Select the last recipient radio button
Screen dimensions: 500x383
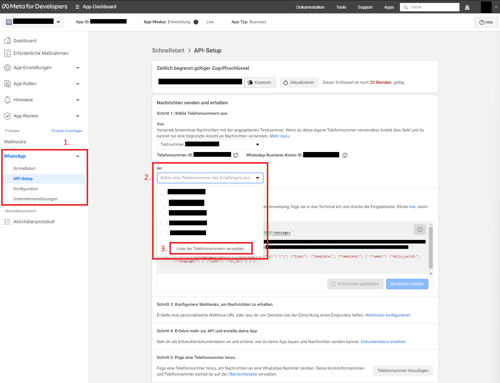coord(164,232)
